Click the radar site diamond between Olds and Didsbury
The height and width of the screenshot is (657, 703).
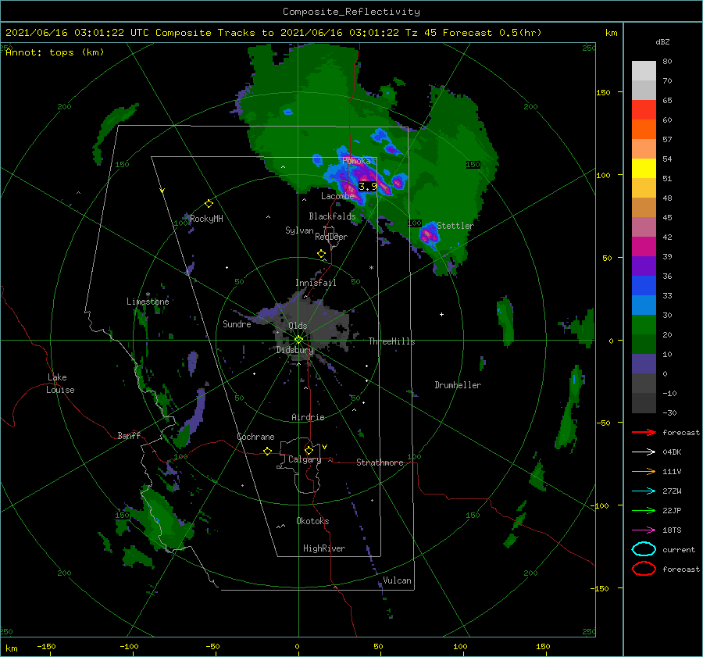coord(298,340)
